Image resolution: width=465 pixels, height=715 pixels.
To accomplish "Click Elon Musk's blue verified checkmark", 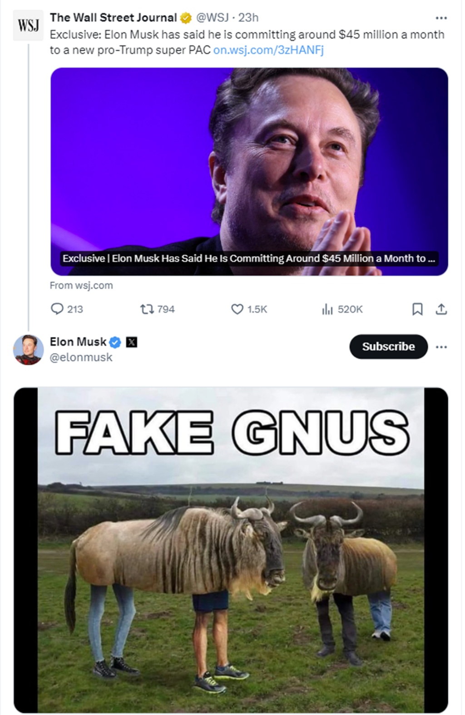I will [115, 342].
